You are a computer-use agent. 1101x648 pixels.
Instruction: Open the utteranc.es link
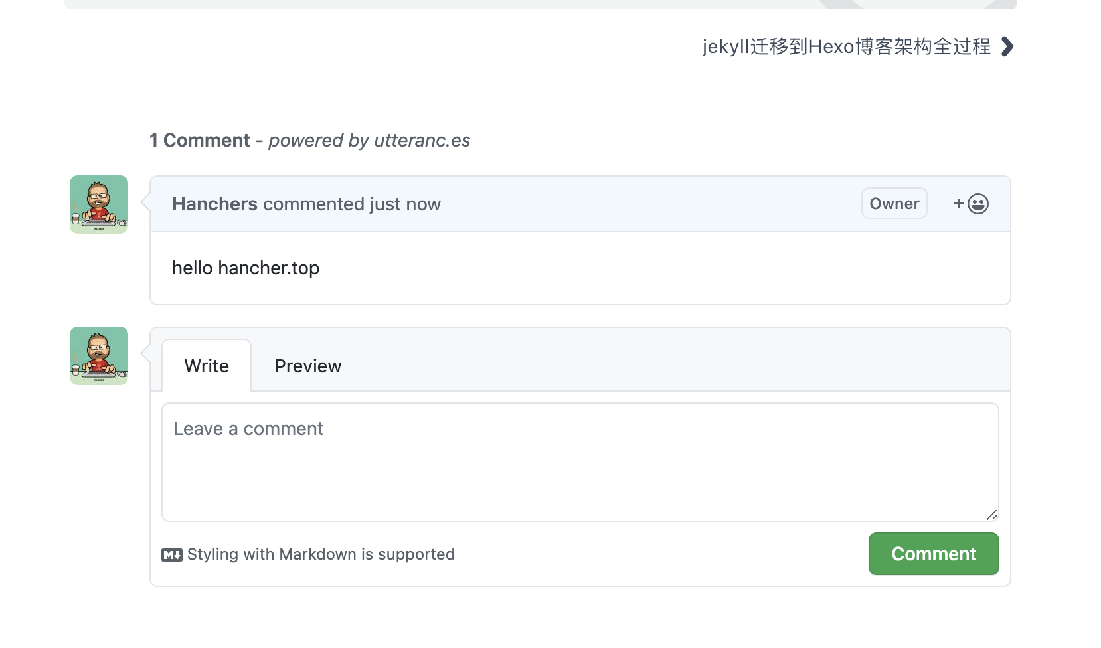[422, 141]
